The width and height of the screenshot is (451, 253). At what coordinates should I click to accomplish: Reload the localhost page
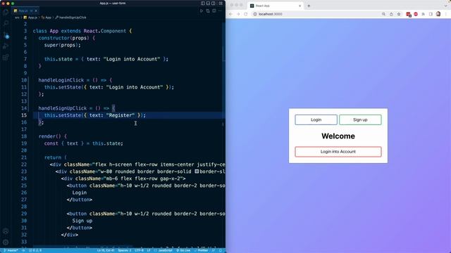[x=246, y=14]
